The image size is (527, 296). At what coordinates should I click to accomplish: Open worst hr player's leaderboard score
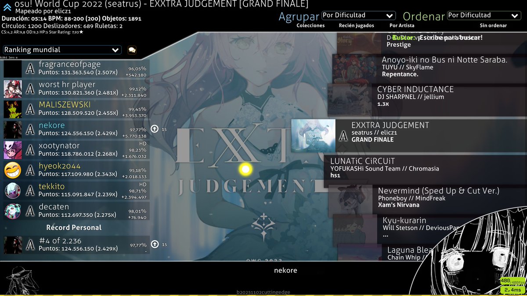point(76,89)
